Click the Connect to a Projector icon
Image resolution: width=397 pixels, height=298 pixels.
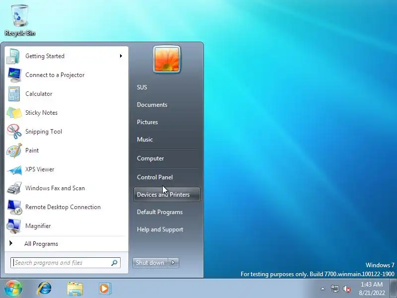coord(14,75)
